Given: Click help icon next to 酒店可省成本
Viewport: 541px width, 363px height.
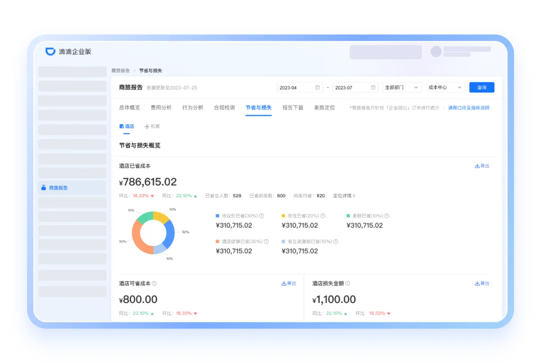Looking at the screenshot, I should pyautogui.click(x=154, y=283).
